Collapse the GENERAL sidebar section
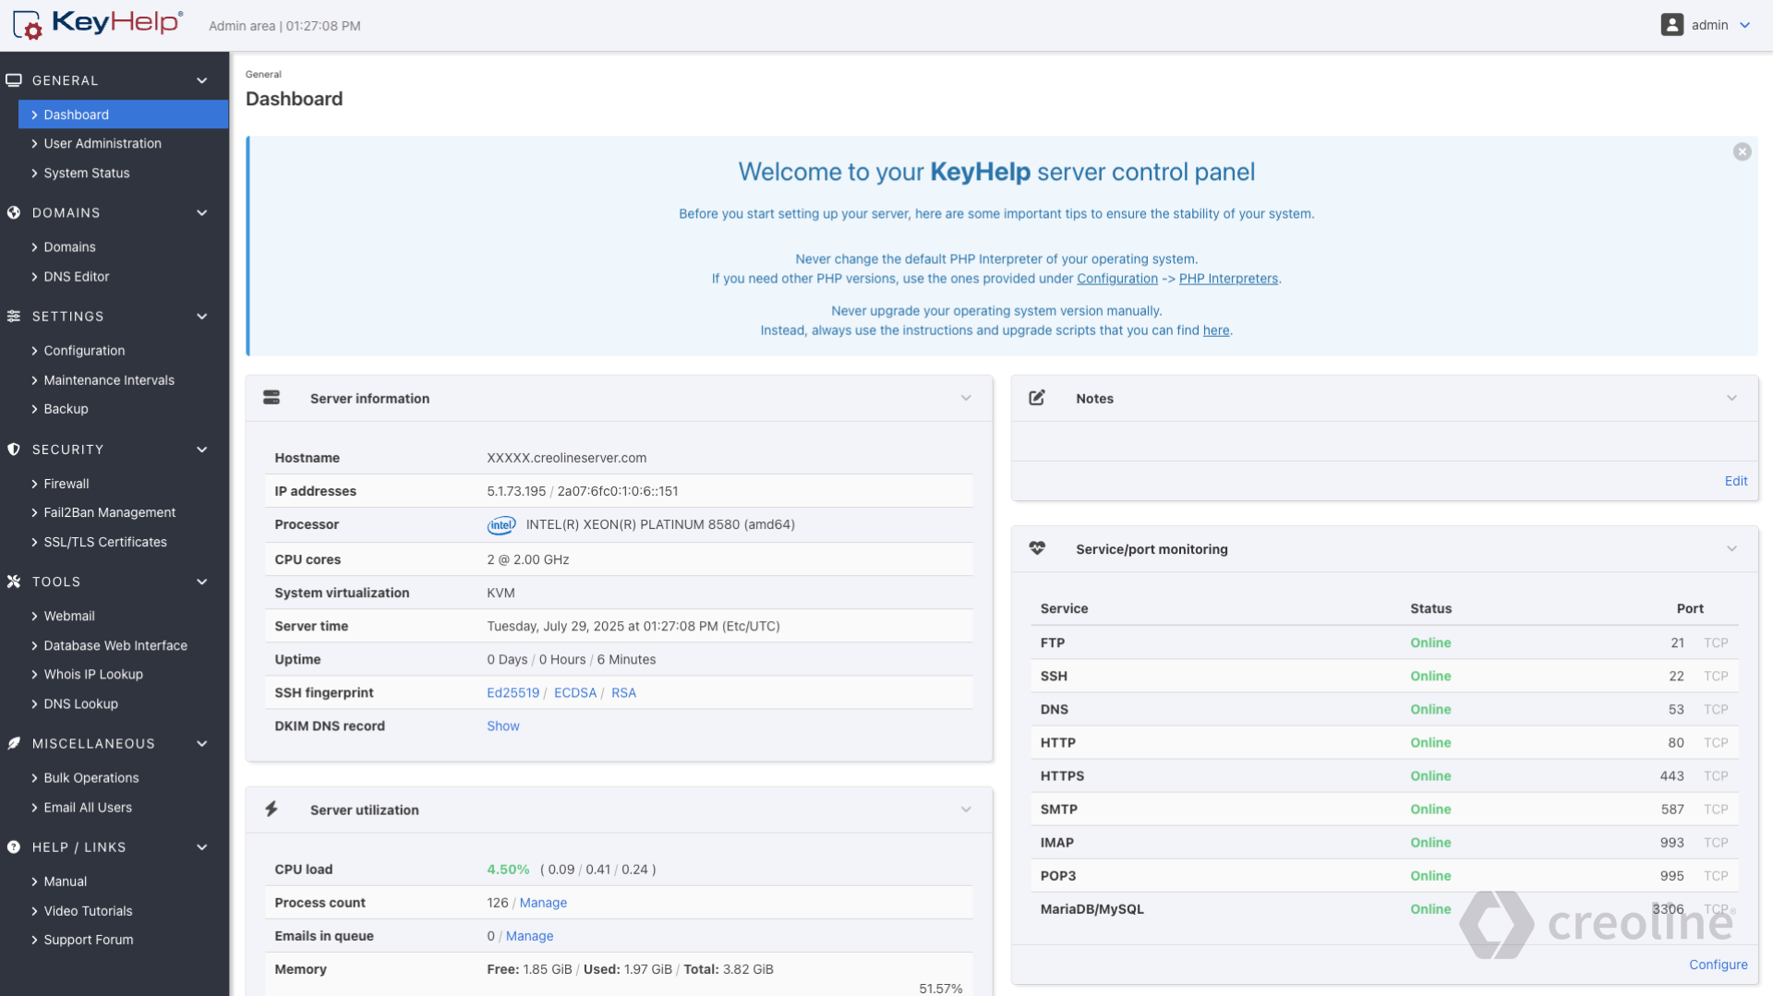Viewport: 1773px width, 996px height. coord(202,80)
